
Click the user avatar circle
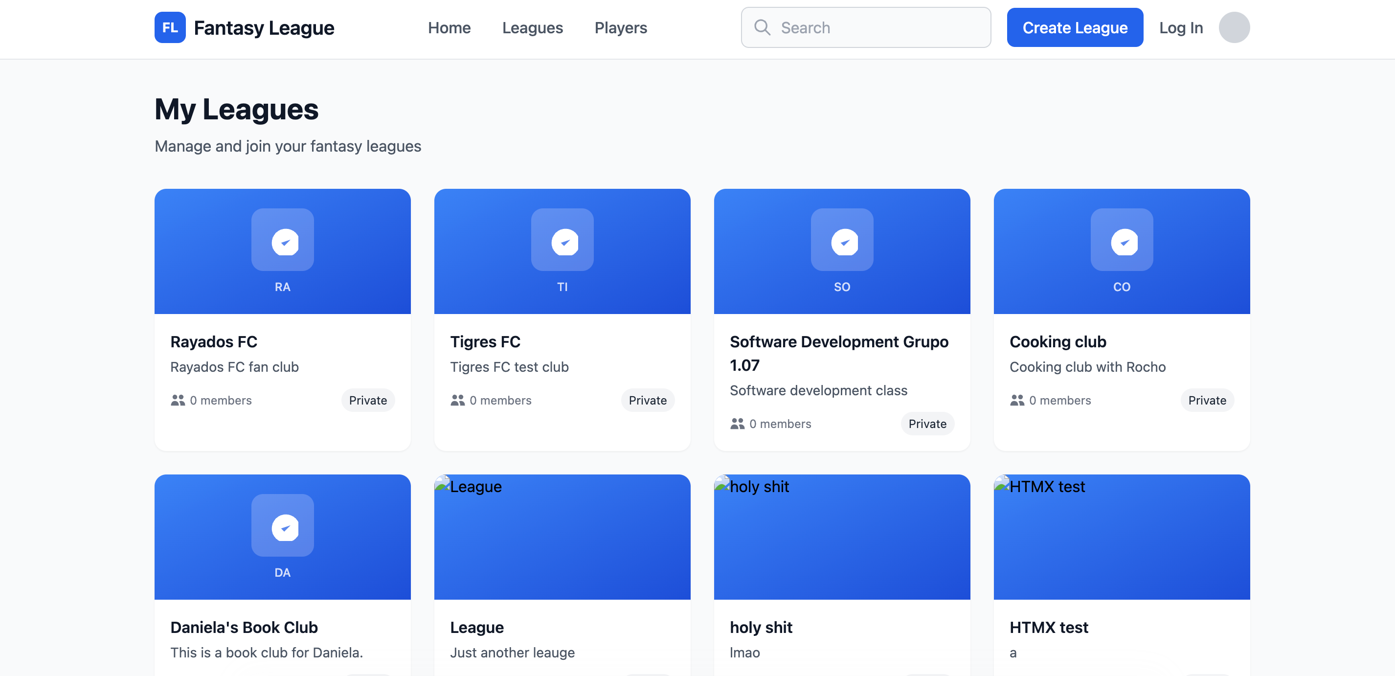click(1234, 27)
